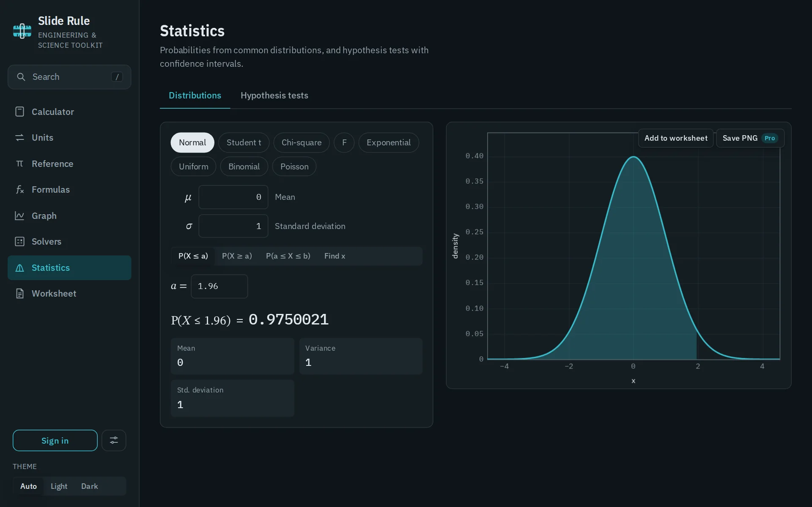Select the Normal distribution pill
812x507 pixels.
(x=192, y=142)
